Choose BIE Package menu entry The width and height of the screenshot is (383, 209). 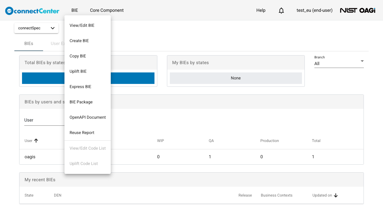click(87, 102)
